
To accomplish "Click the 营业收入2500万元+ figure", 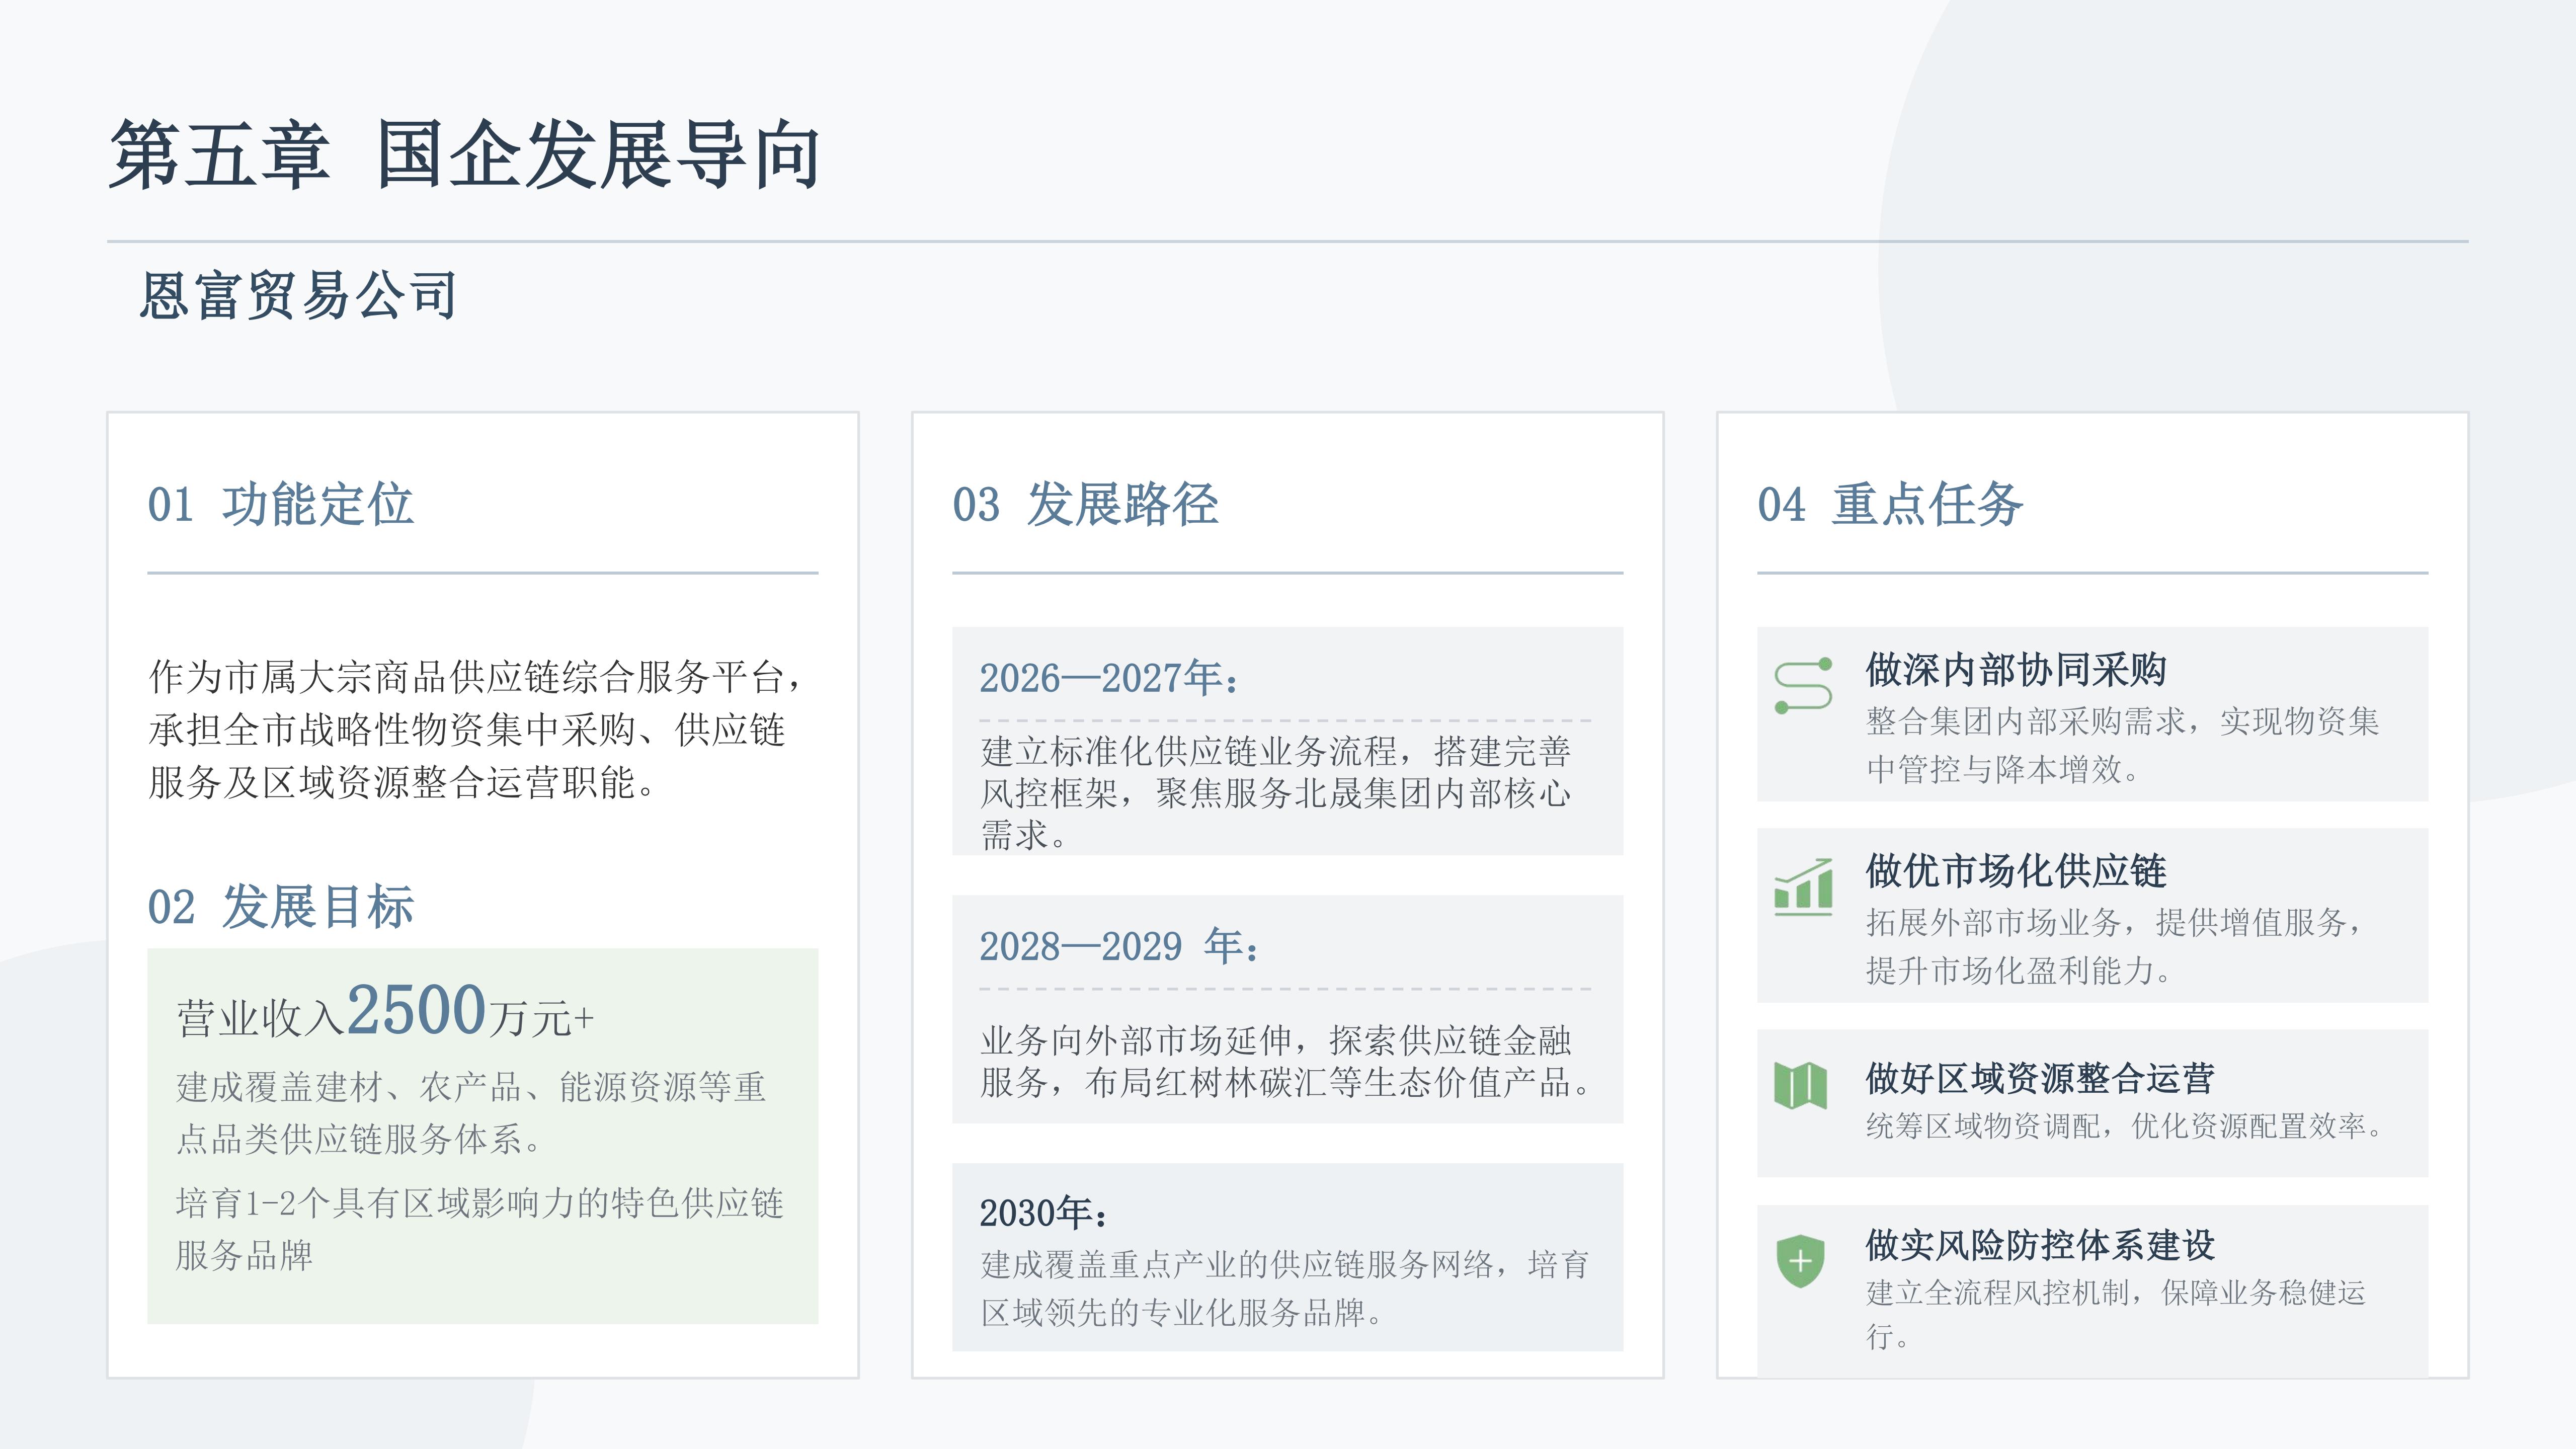I will (386, 1011).
